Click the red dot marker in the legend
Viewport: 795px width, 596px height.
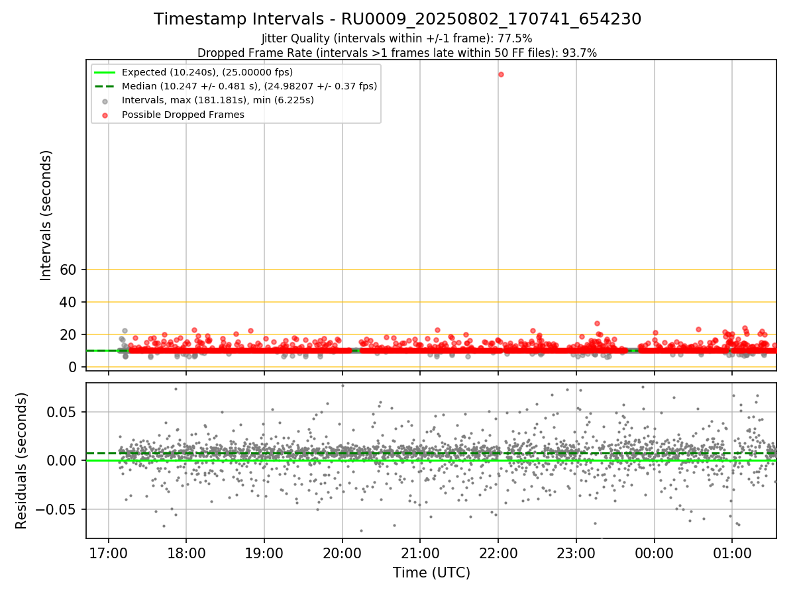[106, 115]
